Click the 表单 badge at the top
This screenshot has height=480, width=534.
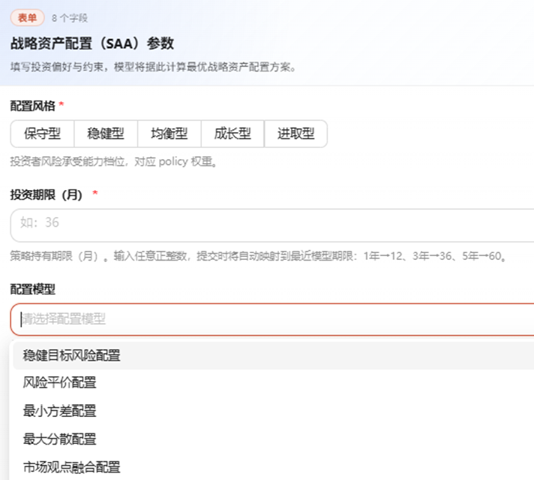[28, 18]
